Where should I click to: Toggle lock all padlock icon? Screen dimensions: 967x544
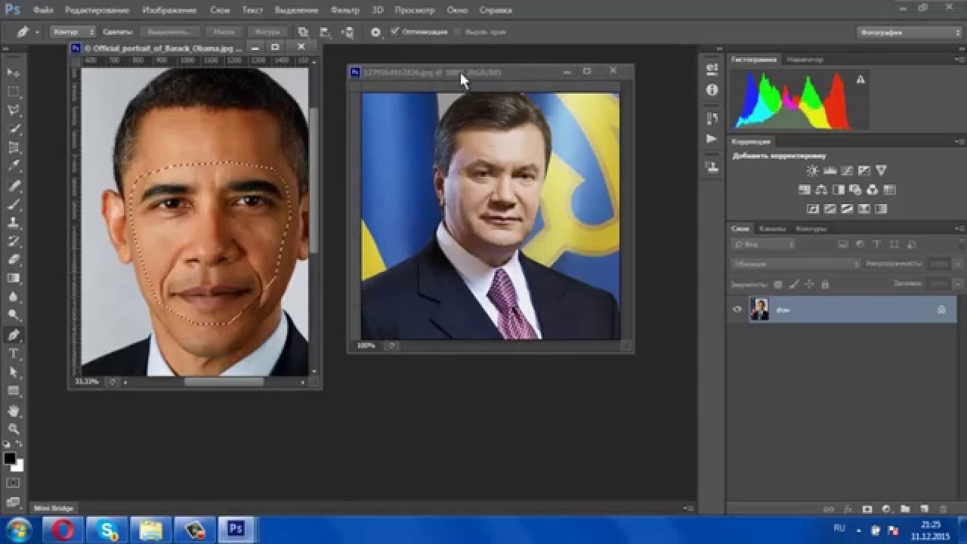point(824,284)
